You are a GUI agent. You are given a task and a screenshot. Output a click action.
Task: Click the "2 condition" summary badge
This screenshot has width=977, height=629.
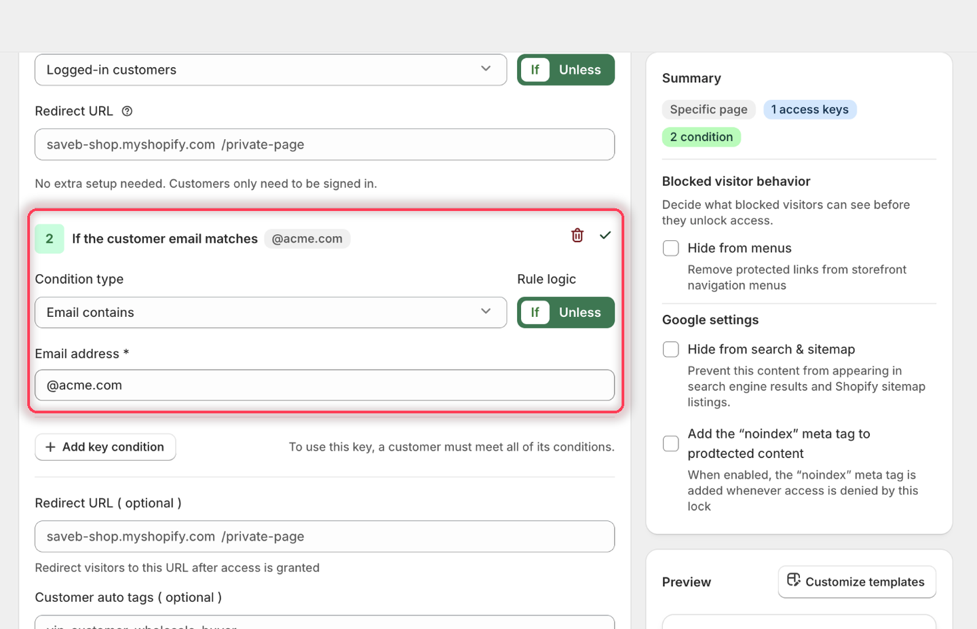pos(702,137)
